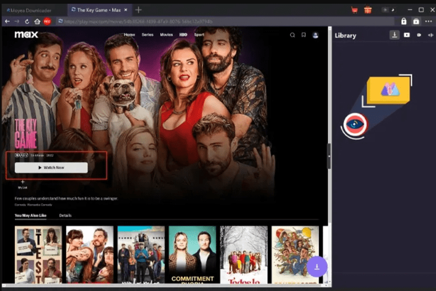Open the downloader home page
Screen dimensions: 436x291
(37, 21)
